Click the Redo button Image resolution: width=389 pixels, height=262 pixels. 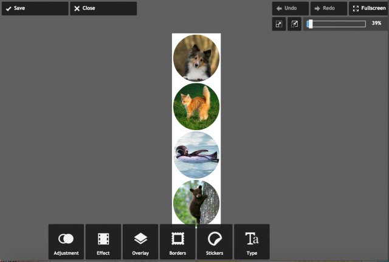point(328,9)
